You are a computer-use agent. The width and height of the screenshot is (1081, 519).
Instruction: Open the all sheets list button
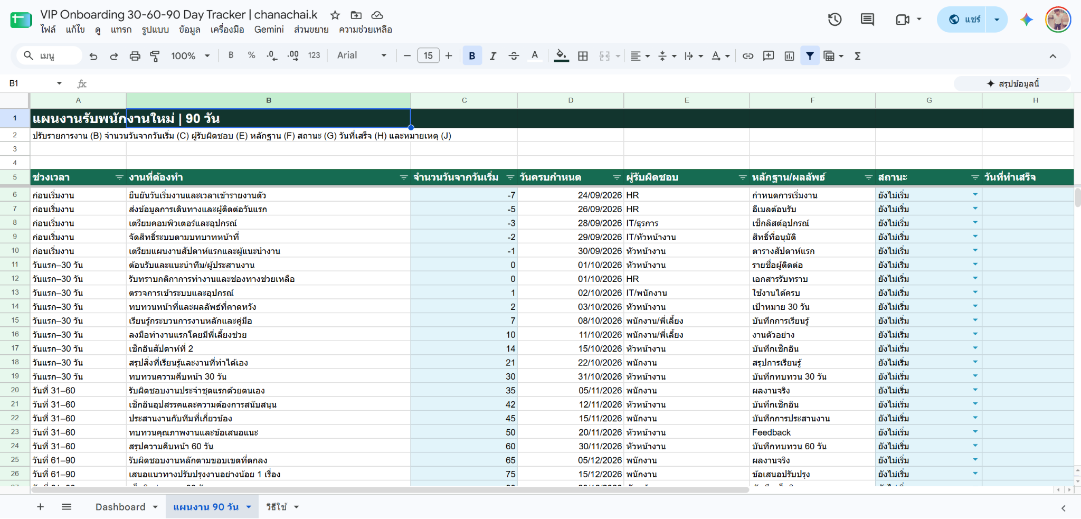pos(67,507)
